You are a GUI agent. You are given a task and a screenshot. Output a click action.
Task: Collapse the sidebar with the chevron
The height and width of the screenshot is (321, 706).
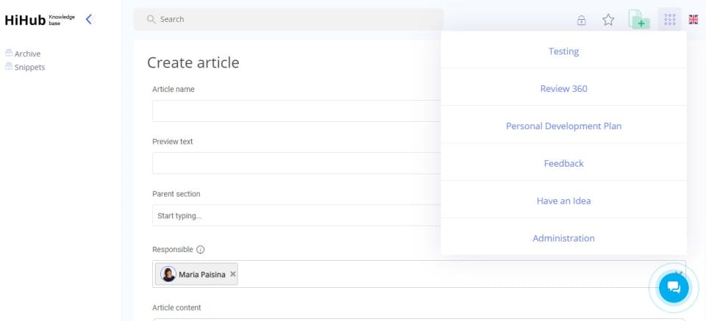(x=90, y=20)
